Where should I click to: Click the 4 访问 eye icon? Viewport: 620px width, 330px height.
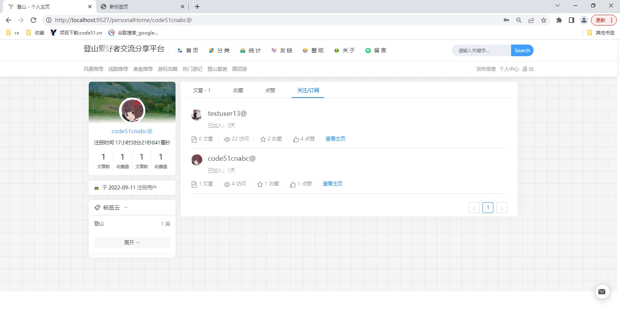[227, 184]
